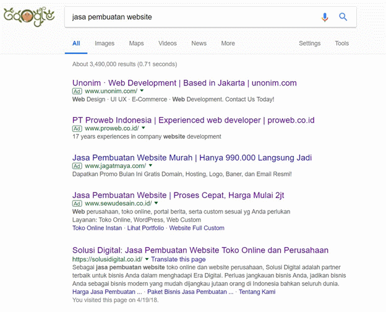Click the Google doodle logo
386x312 pixels.
(29, 17)
